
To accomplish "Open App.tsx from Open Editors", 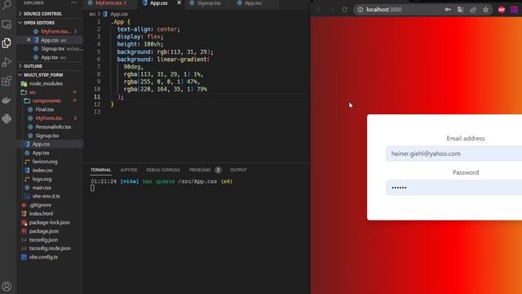I will [50, 57].
